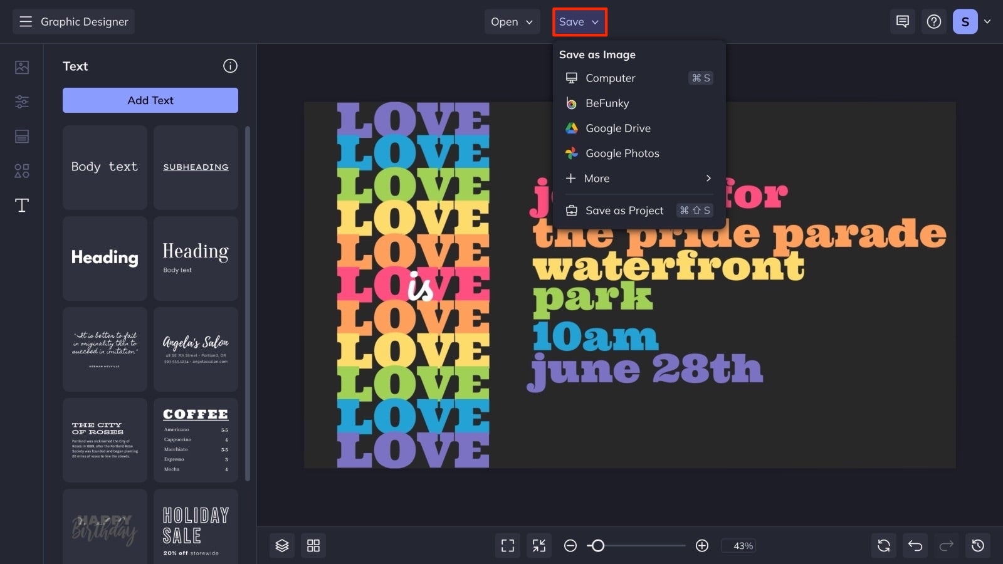Zoom in on the canvas

tap(702, 545)
